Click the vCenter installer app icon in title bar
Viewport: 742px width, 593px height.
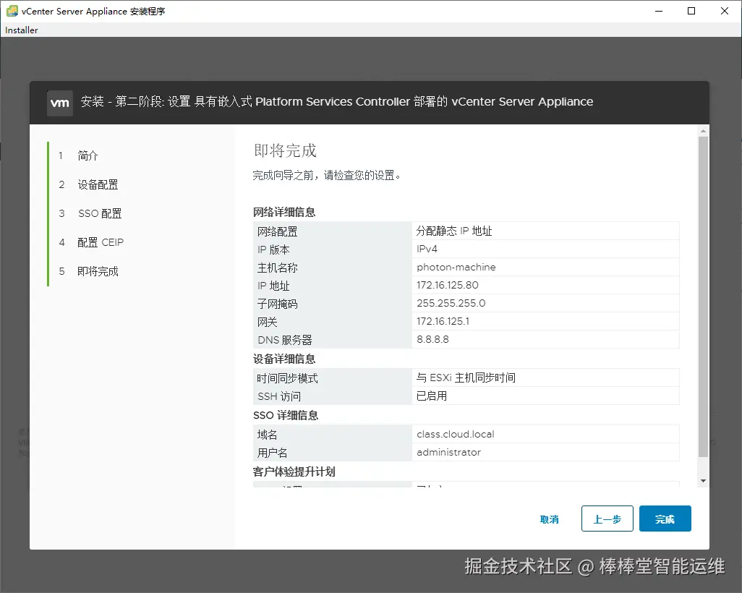12,11
